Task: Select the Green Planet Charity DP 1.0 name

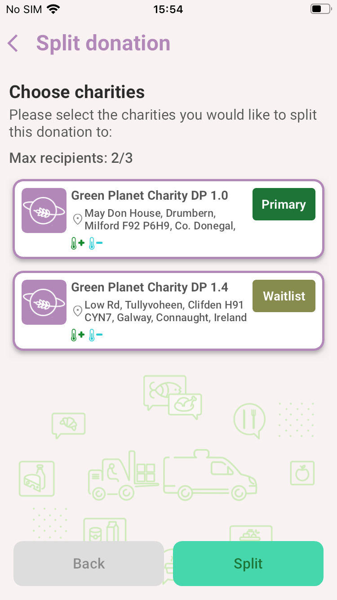Action: coord(150,196)
